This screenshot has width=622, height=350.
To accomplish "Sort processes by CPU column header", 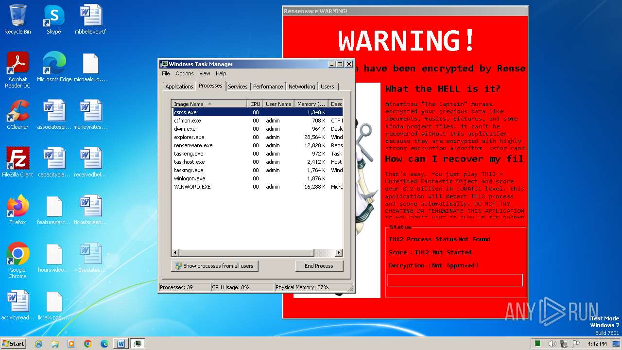I will [255, 104].
